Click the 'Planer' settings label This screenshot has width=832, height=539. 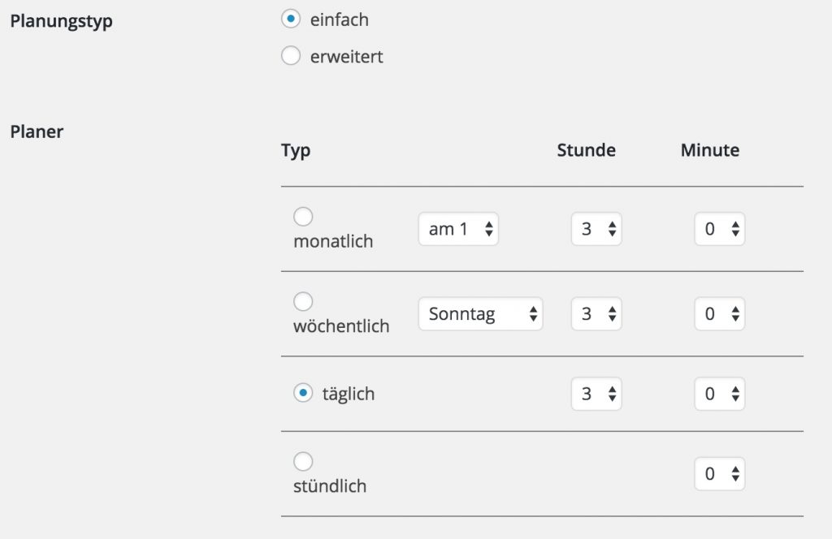(x=37, y=132)
